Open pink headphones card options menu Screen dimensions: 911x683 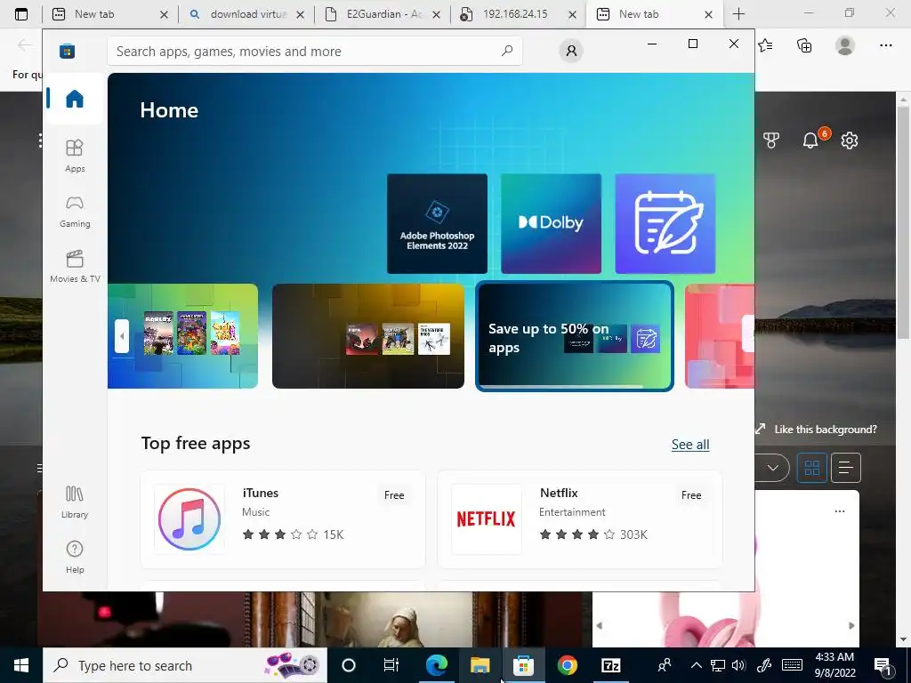click(x=840, y=511)
